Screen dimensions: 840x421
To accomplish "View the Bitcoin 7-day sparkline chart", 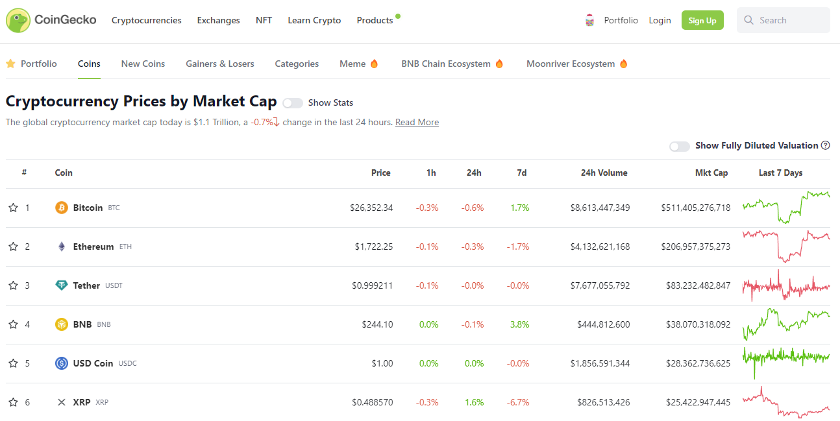I will tap(786, 207).
